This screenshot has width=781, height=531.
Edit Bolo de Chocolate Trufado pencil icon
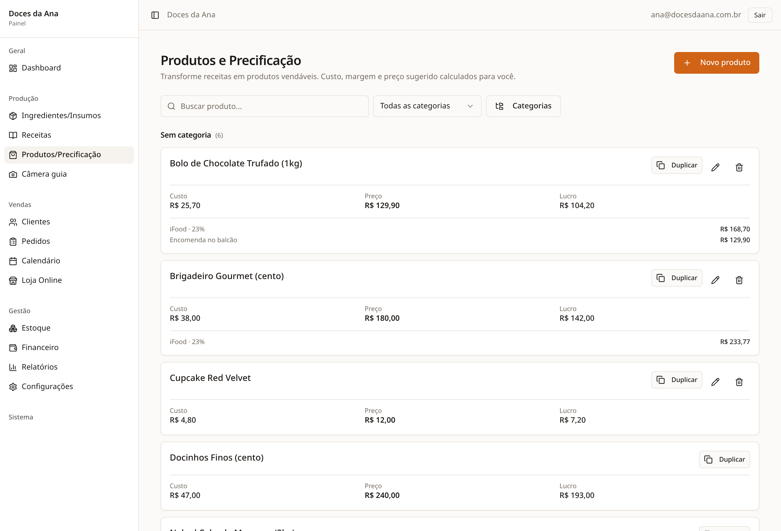click(x=715, y=167)
